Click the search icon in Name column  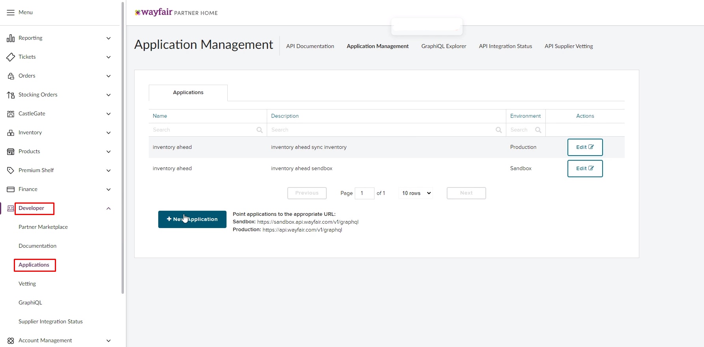[259, 130]
